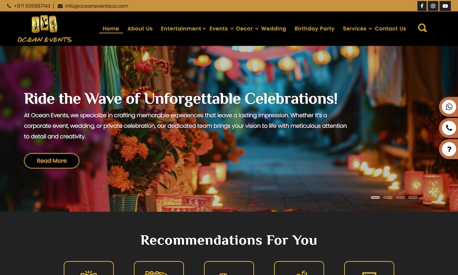Click the Read More button
Screen dimensions: 458x275
tap(51, 161)
